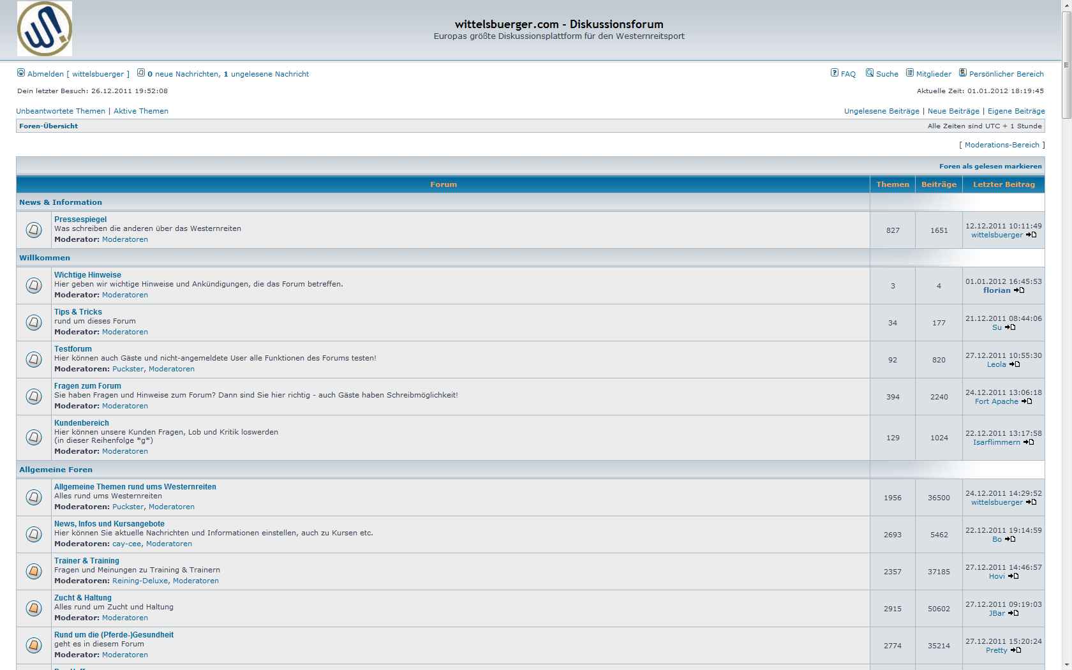Open the Mitglieder list
Viewport: 1072px width, 670px height.
click(934, 74)
